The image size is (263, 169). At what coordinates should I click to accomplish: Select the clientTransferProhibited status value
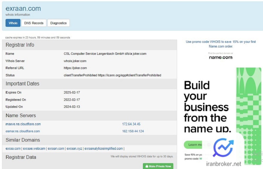(113, 75)
